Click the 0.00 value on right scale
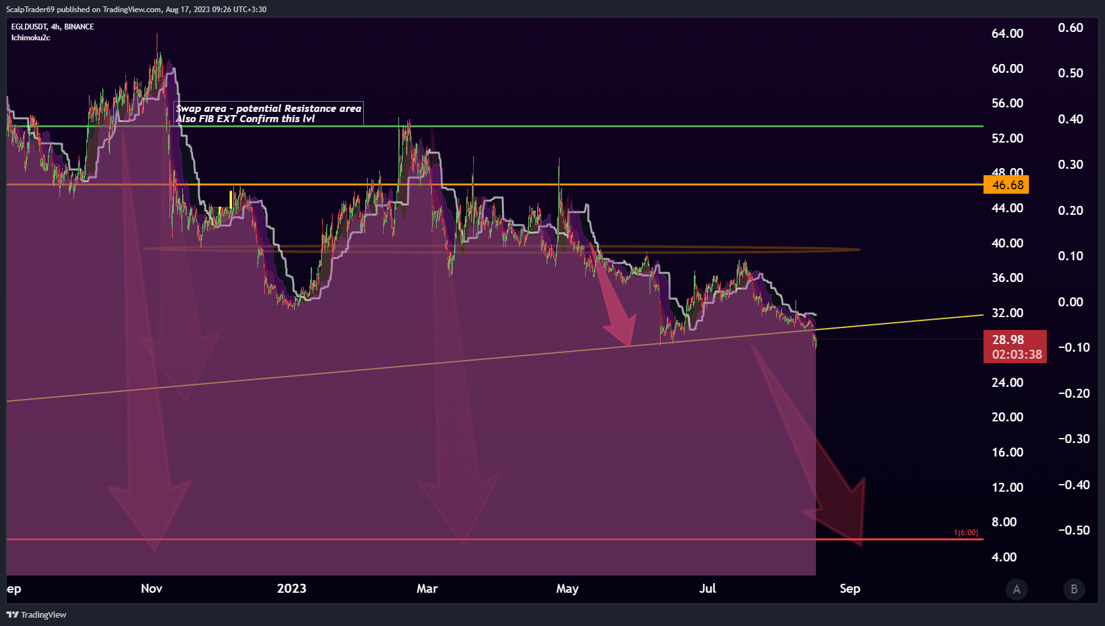1105x626 pixels. pos(1070,302)
